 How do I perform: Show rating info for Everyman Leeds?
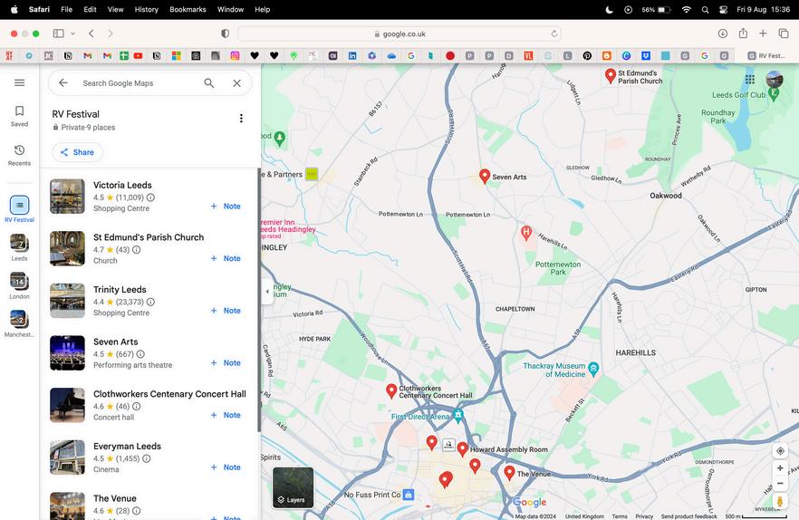coord(146,458)
